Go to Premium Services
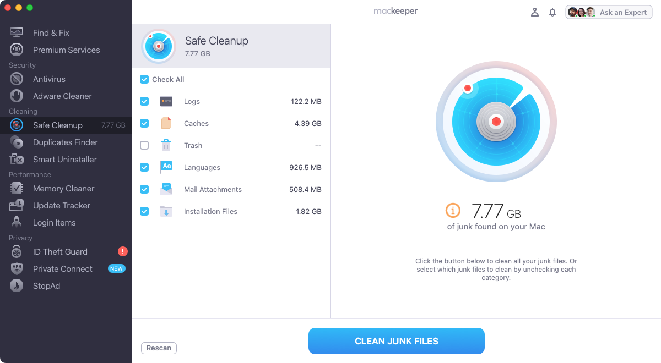 (66, 50)
